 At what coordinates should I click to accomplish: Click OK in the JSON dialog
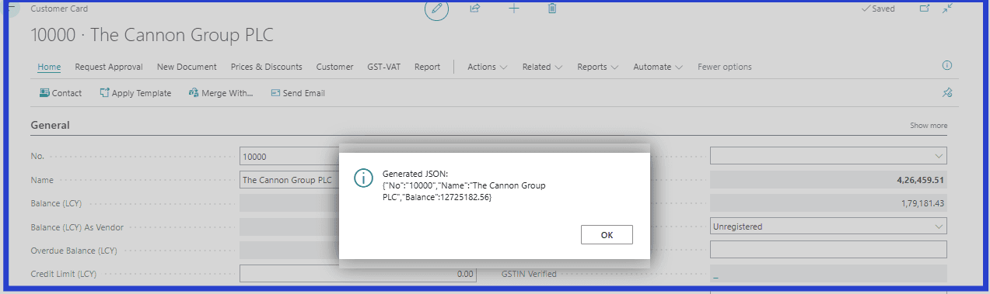[607, 235]
